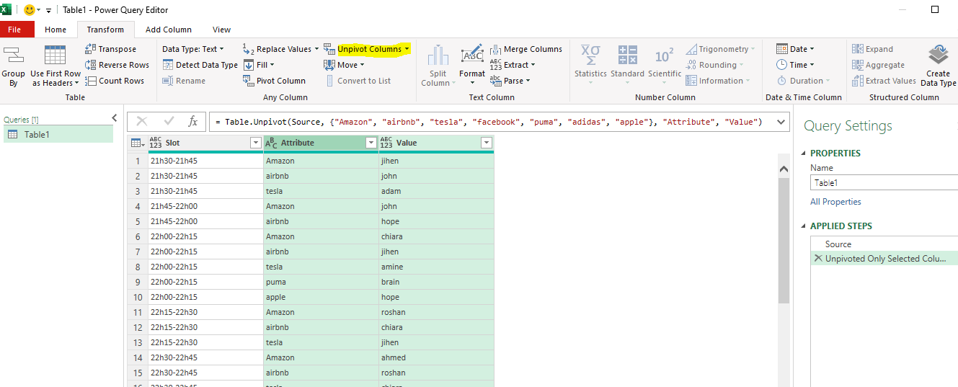The height and width of the screenshot is (387, 958).
Task: Click the Slot column data type icon
Action: pos(156,143)
